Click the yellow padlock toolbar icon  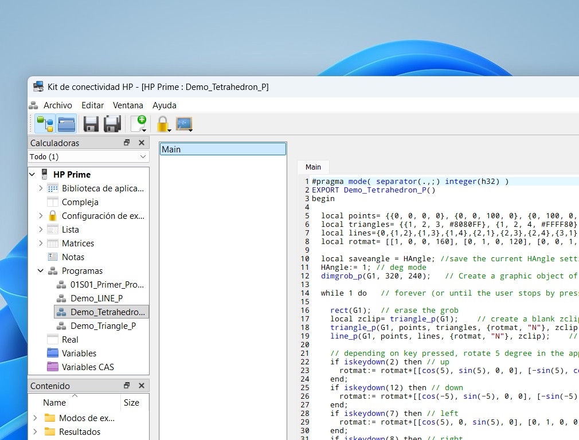(x=163, y=124)
